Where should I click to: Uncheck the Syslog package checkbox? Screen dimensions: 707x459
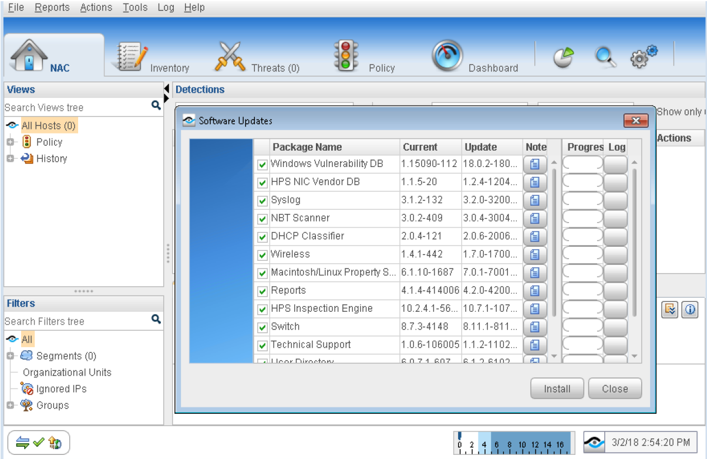click(x=262, y=201)
